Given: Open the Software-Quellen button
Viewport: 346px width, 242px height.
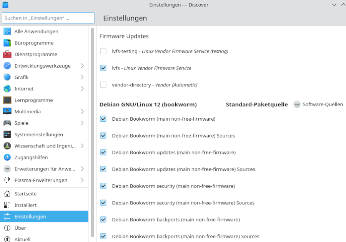Looking at the screenshot, I should [318, 104].
